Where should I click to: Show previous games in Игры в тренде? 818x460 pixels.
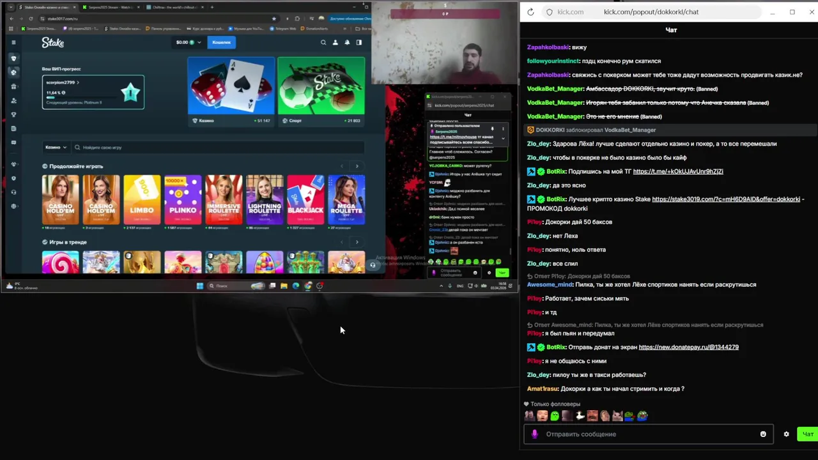[342, 242]
